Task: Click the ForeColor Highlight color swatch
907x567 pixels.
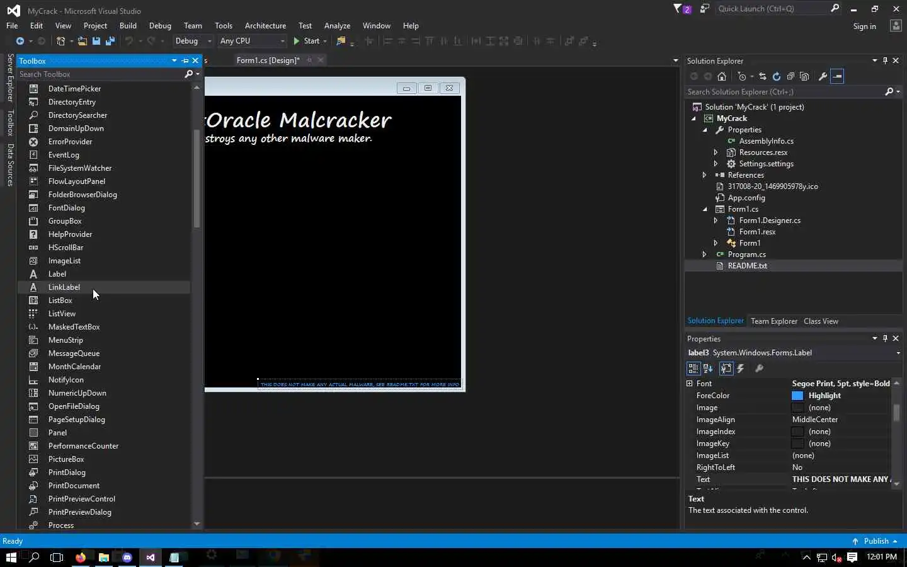Action: click(797, 396)
